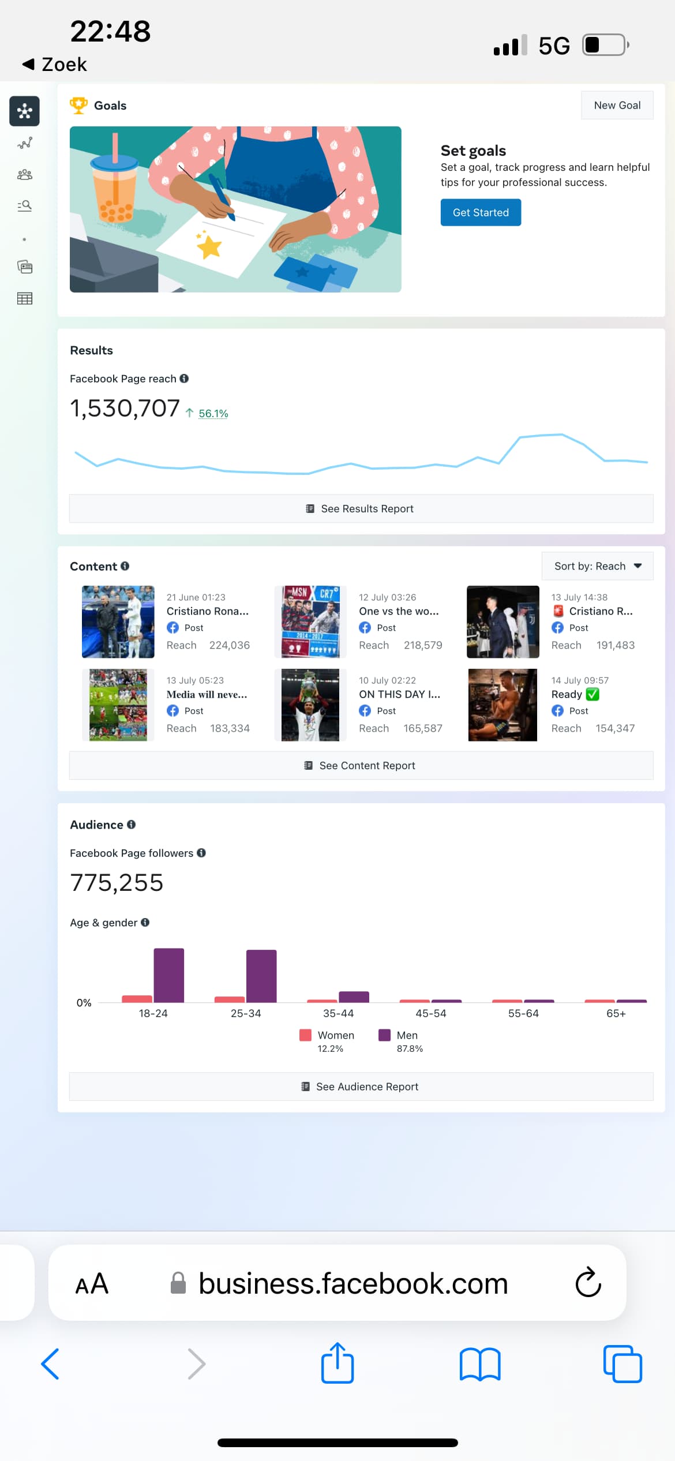Open the One vs the world post thumbnail

(x=310, y=621)
